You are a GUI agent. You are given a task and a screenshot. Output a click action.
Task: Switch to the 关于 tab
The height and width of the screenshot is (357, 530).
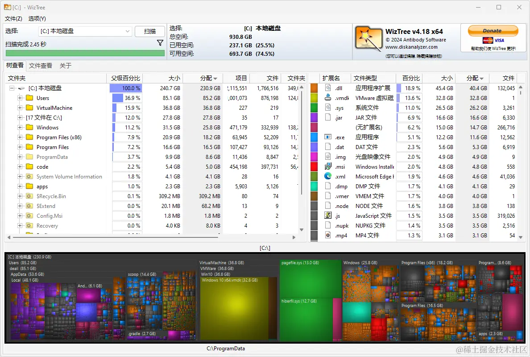tap(65, 66)
